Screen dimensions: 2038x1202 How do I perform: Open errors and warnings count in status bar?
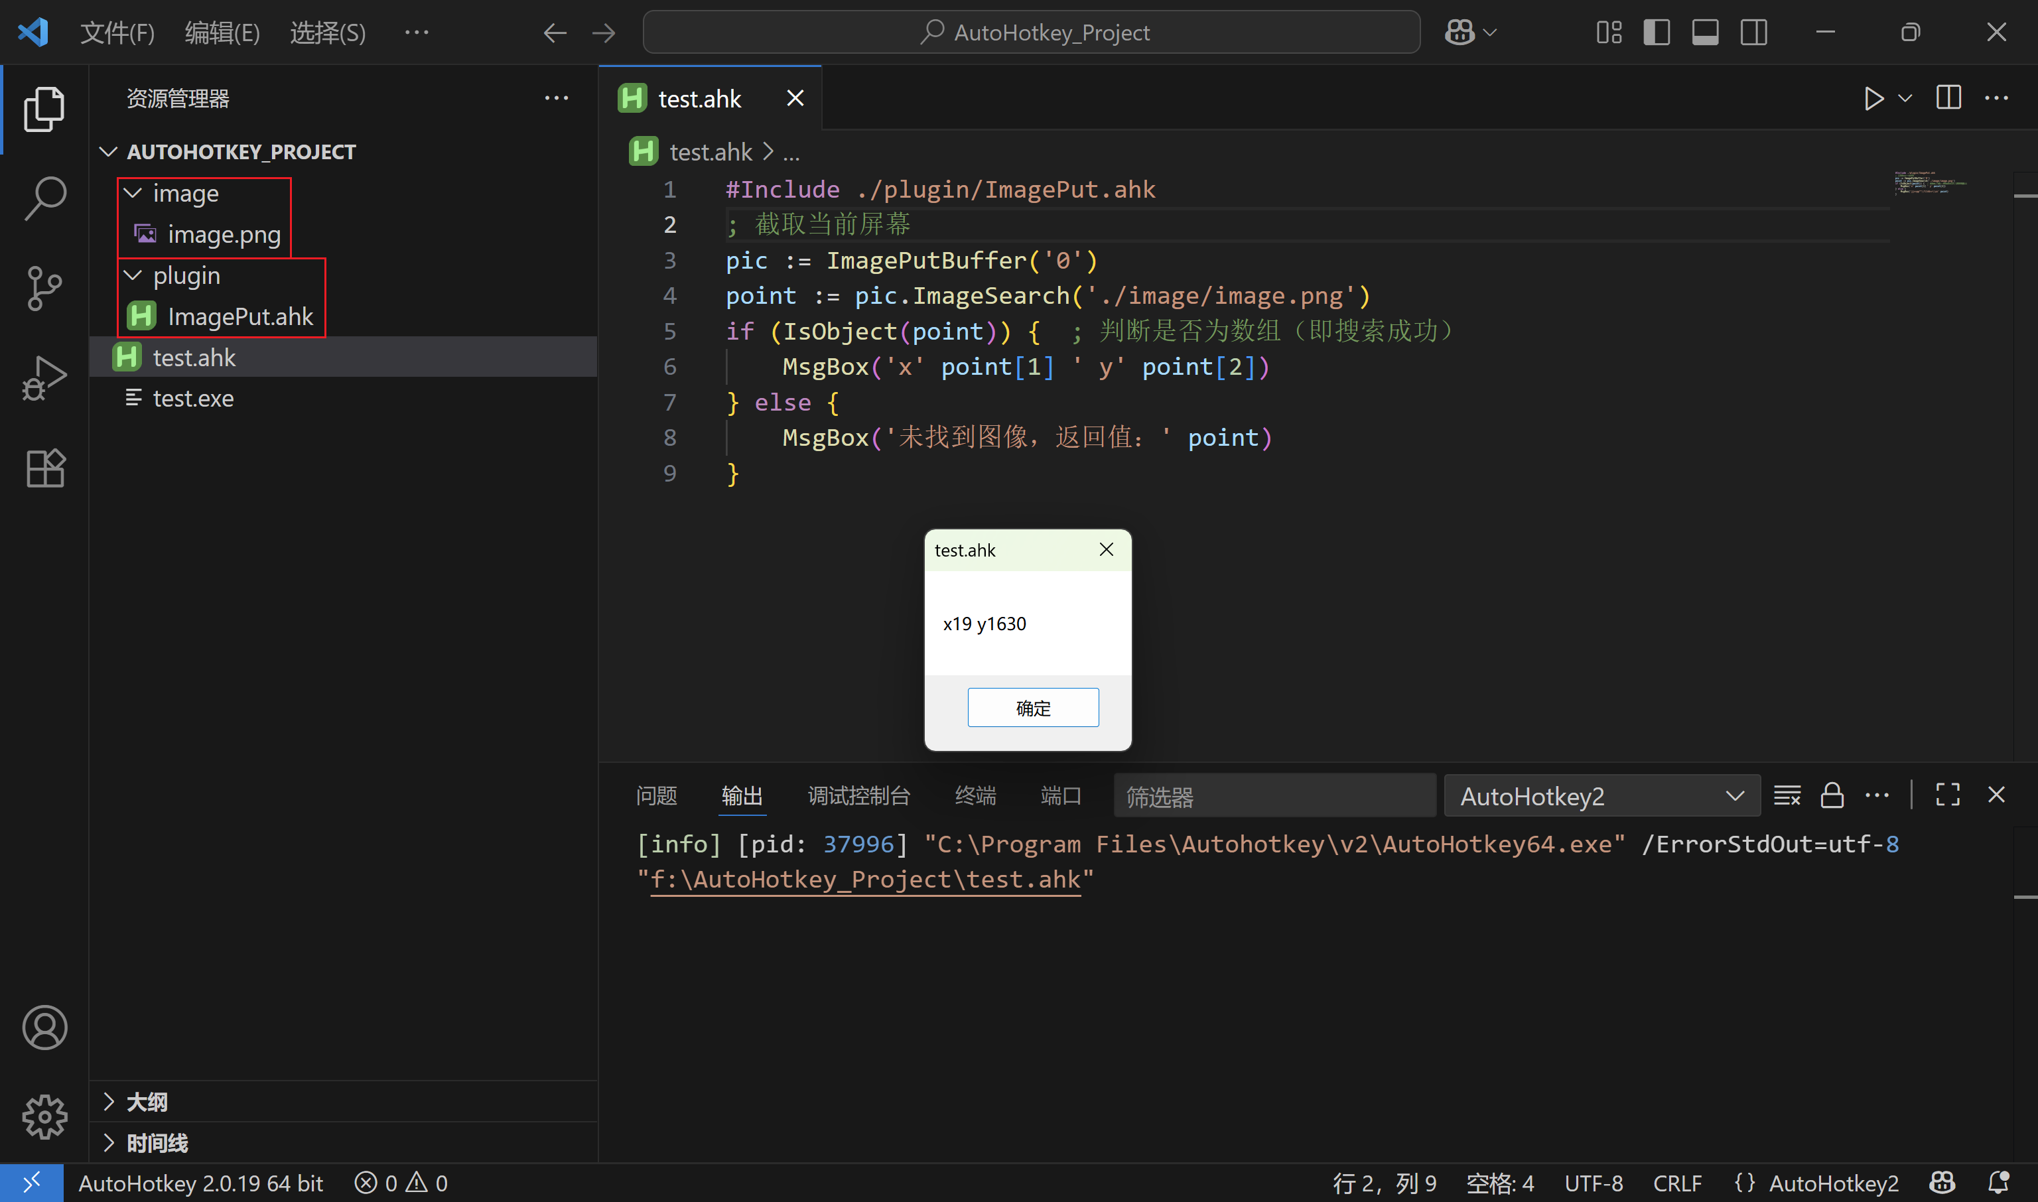point(401,1183)
